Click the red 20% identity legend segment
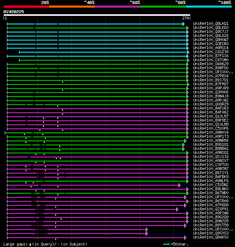Viewport: 235px width, 247px height. [x=26, y=7]
